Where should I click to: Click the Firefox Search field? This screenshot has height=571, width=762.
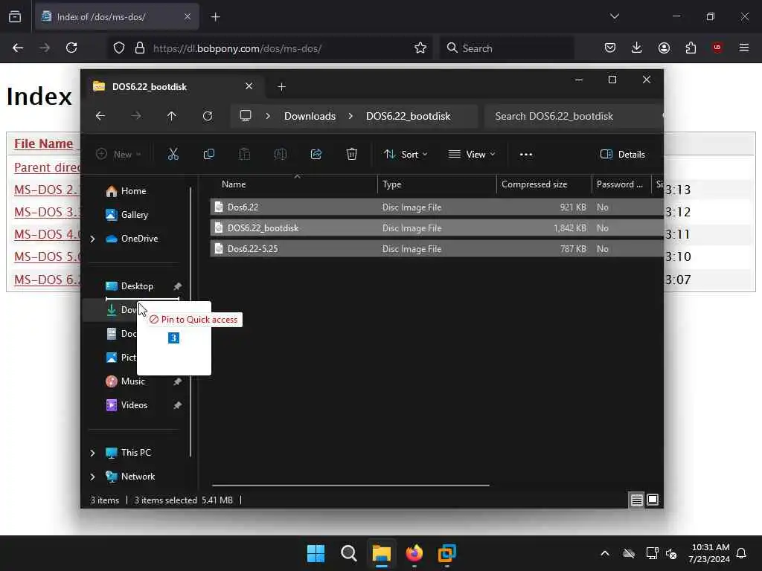[507, 48]
